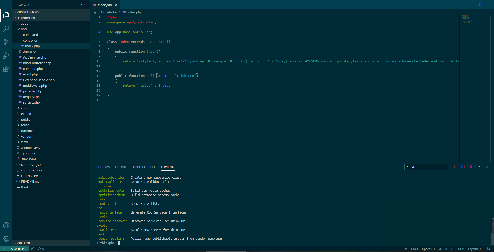Switch to the OUTPUT tab
The height and width of the screenshot is (252, 494).
pos(121,167)
